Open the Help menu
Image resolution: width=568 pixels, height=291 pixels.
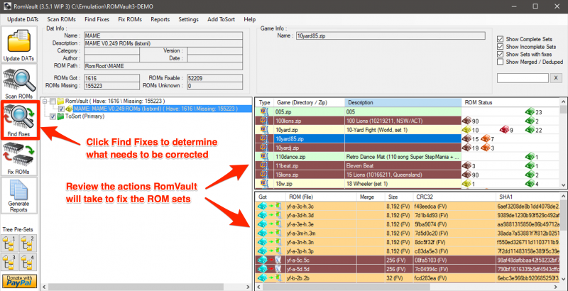250,20
